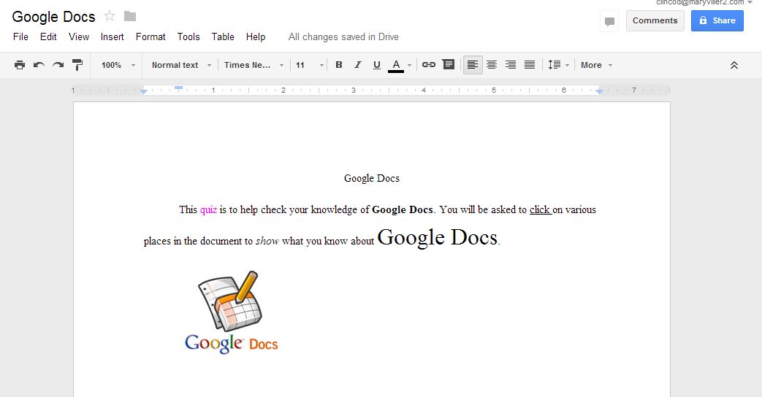Open the account email dropdown
762x397 pixels.
(x=704, y=2)
